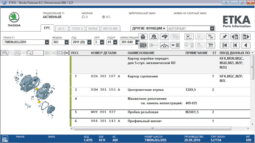Toggle the panel layout icon
The image size is (255, 143).
[x=59, y=53]
